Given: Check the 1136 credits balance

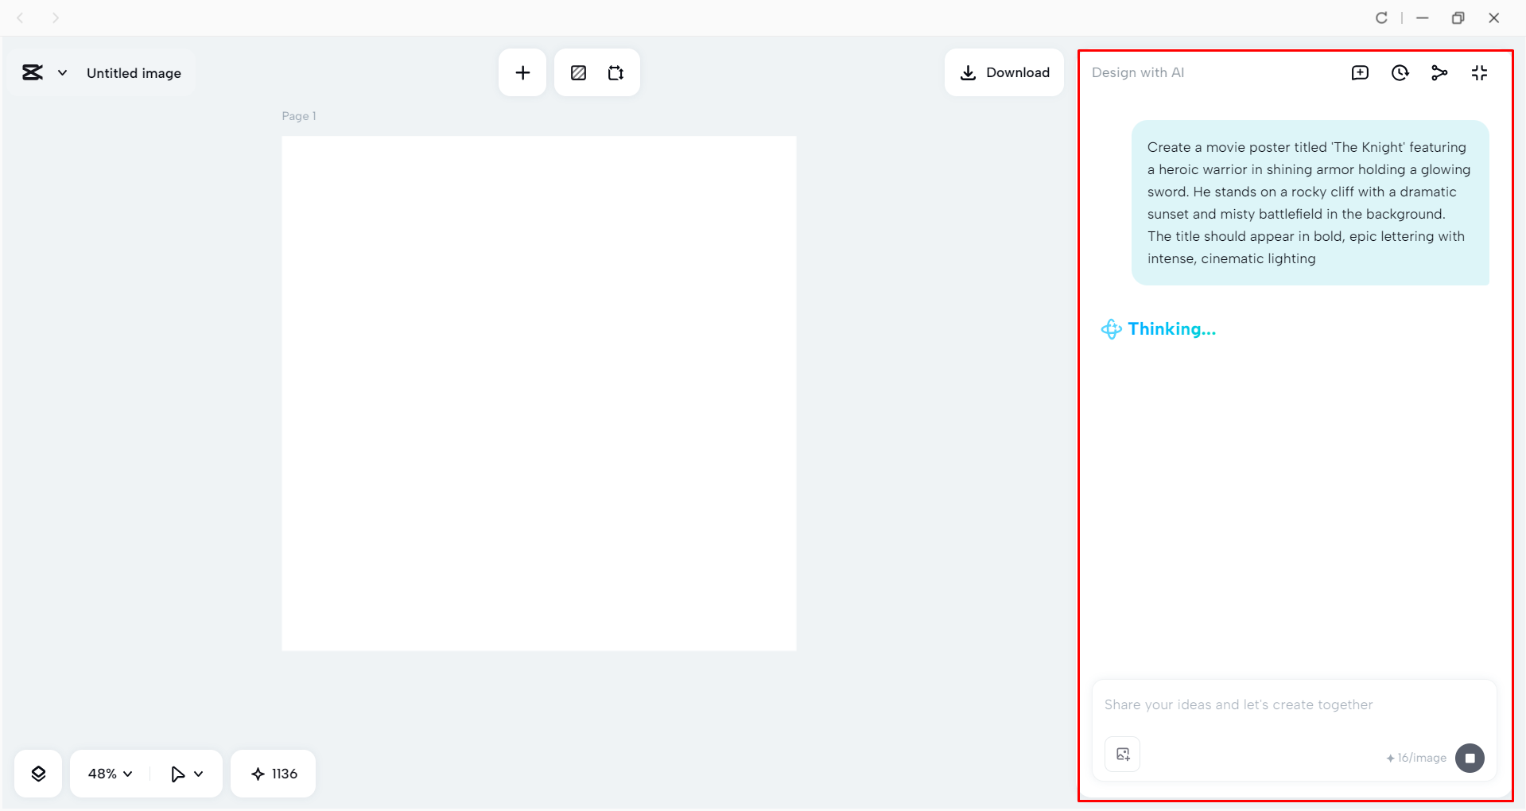Looking at the screenshot, I should coord(274,774).
